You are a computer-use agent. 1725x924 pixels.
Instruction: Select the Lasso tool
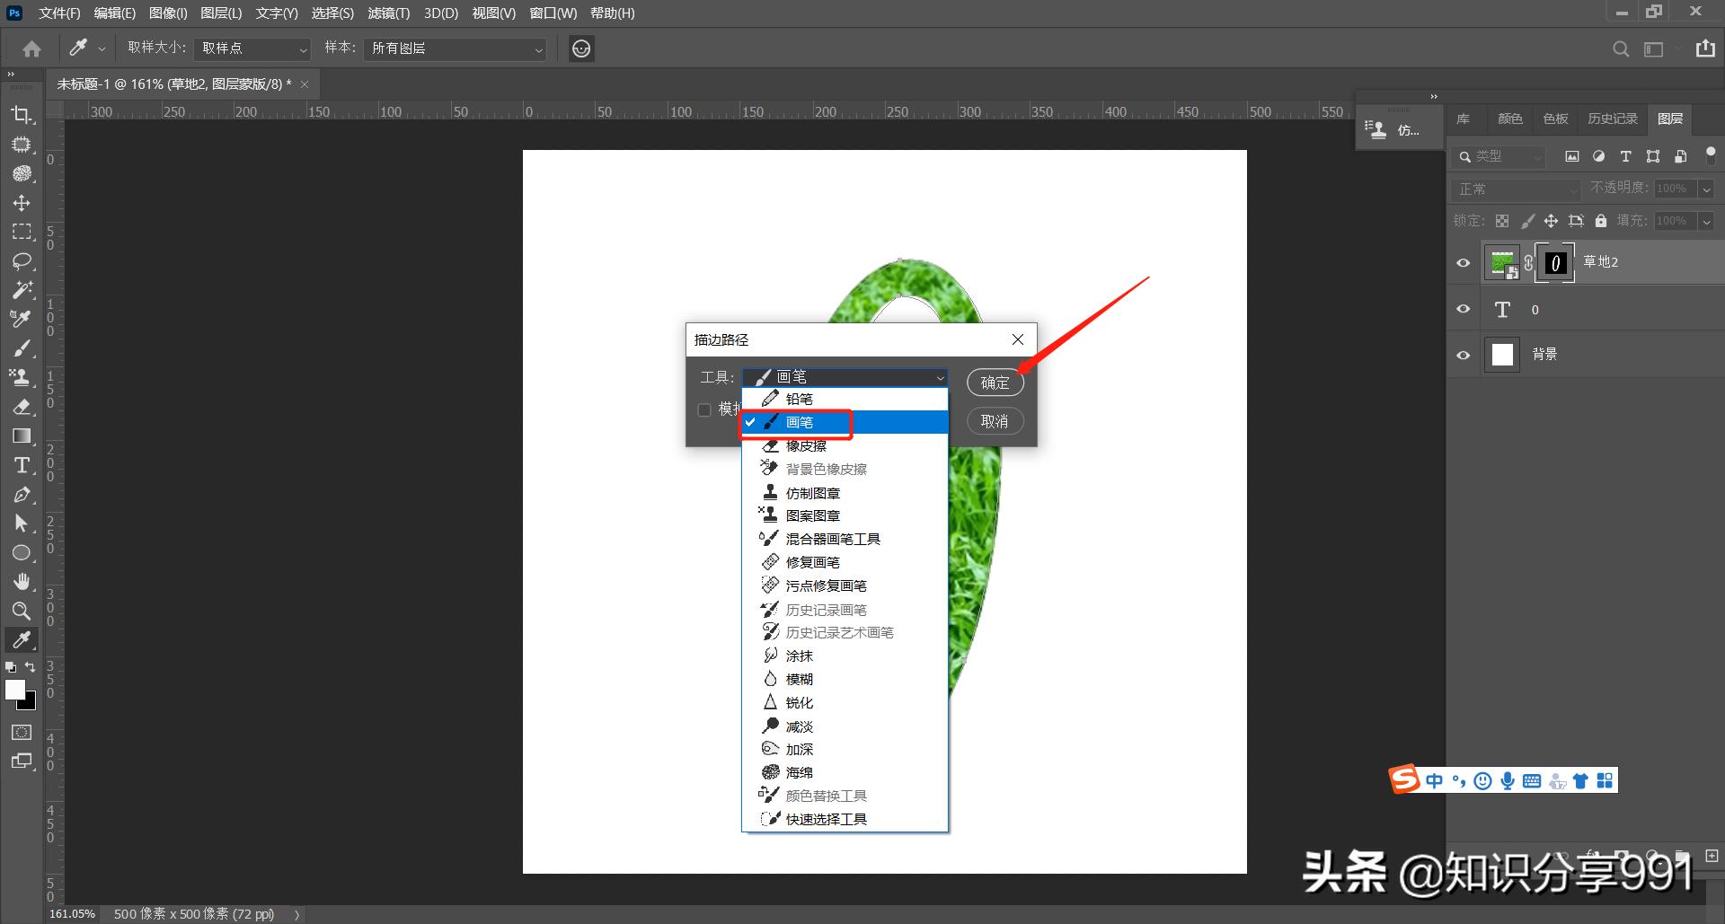(22, 260)
